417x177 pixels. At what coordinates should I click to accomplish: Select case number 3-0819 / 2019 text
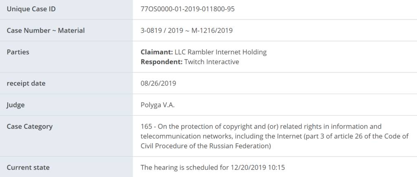coord(162,30)
